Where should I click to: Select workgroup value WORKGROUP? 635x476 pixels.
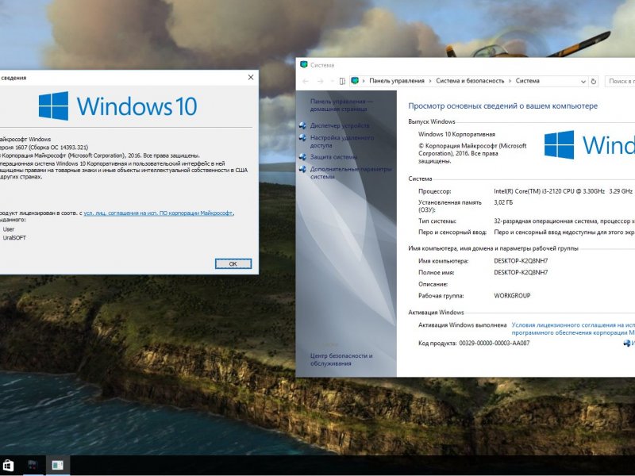[x=512, y=296]
